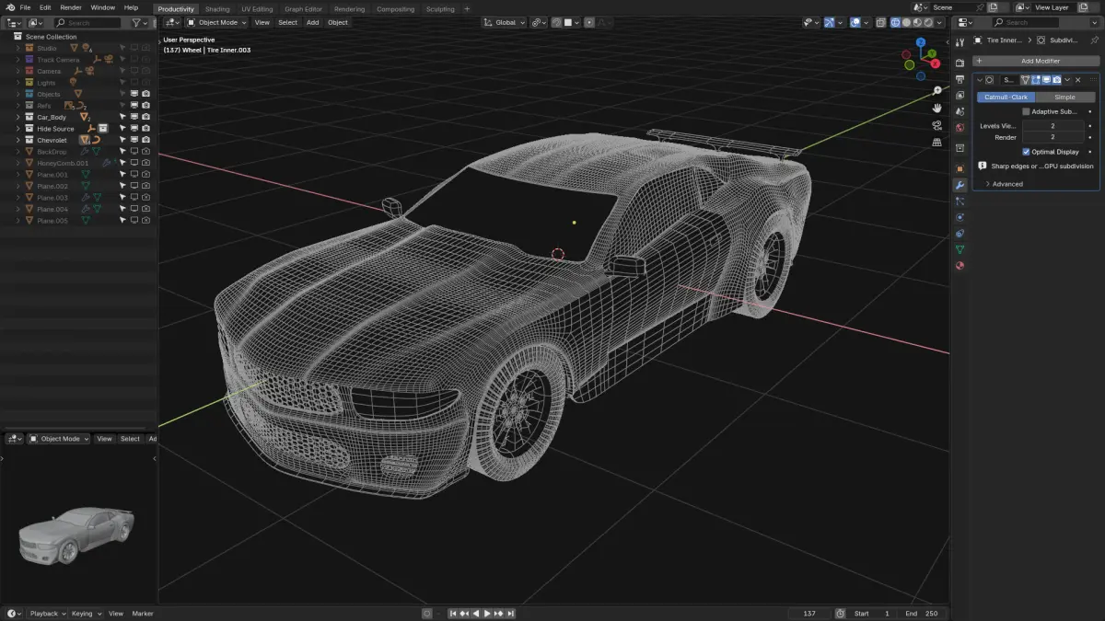The width and height of the screenshot is (1105, 621).
Task: Uncheck Optimal Display checkbox
Action: 1027,152
